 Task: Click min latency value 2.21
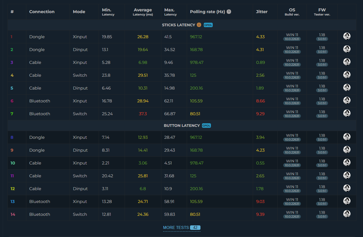point(105,163)
